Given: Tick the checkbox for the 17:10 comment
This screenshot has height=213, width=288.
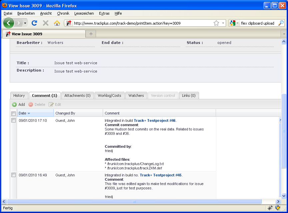Looking at the screenshot, I should 14,120.
